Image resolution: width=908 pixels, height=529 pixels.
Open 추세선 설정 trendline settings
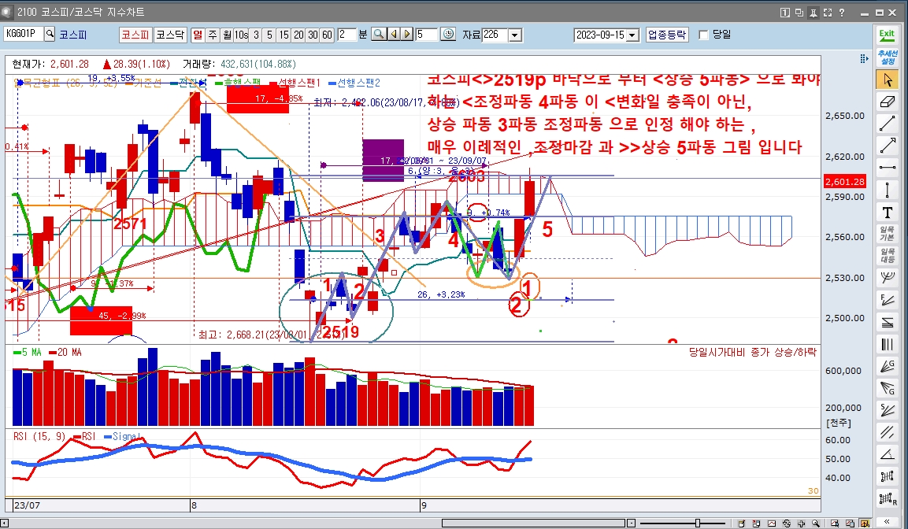tap(888, 57)
